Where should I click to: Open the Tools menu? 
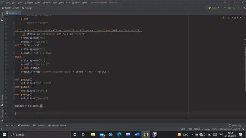61,3
